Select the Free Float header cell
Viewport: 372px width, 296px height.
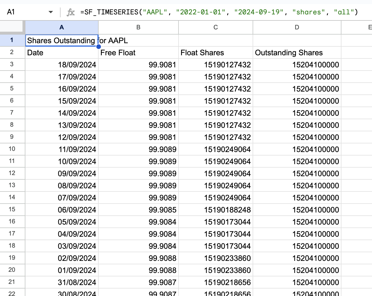138,53
